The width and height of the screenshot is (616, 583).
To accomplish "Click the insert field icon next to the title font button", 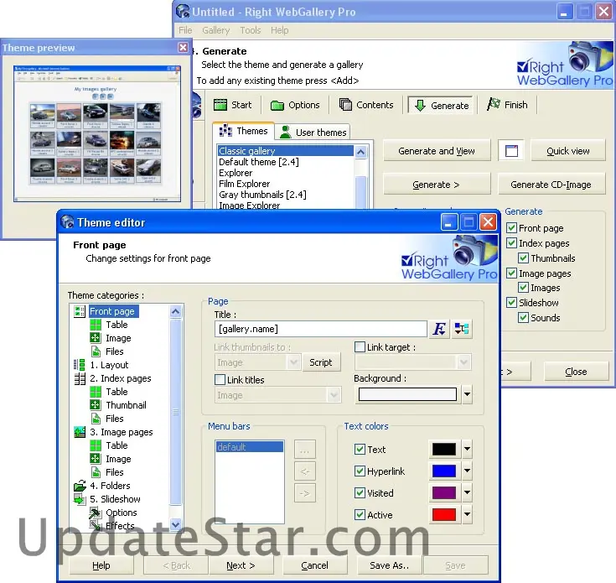I will pos(461,329).
